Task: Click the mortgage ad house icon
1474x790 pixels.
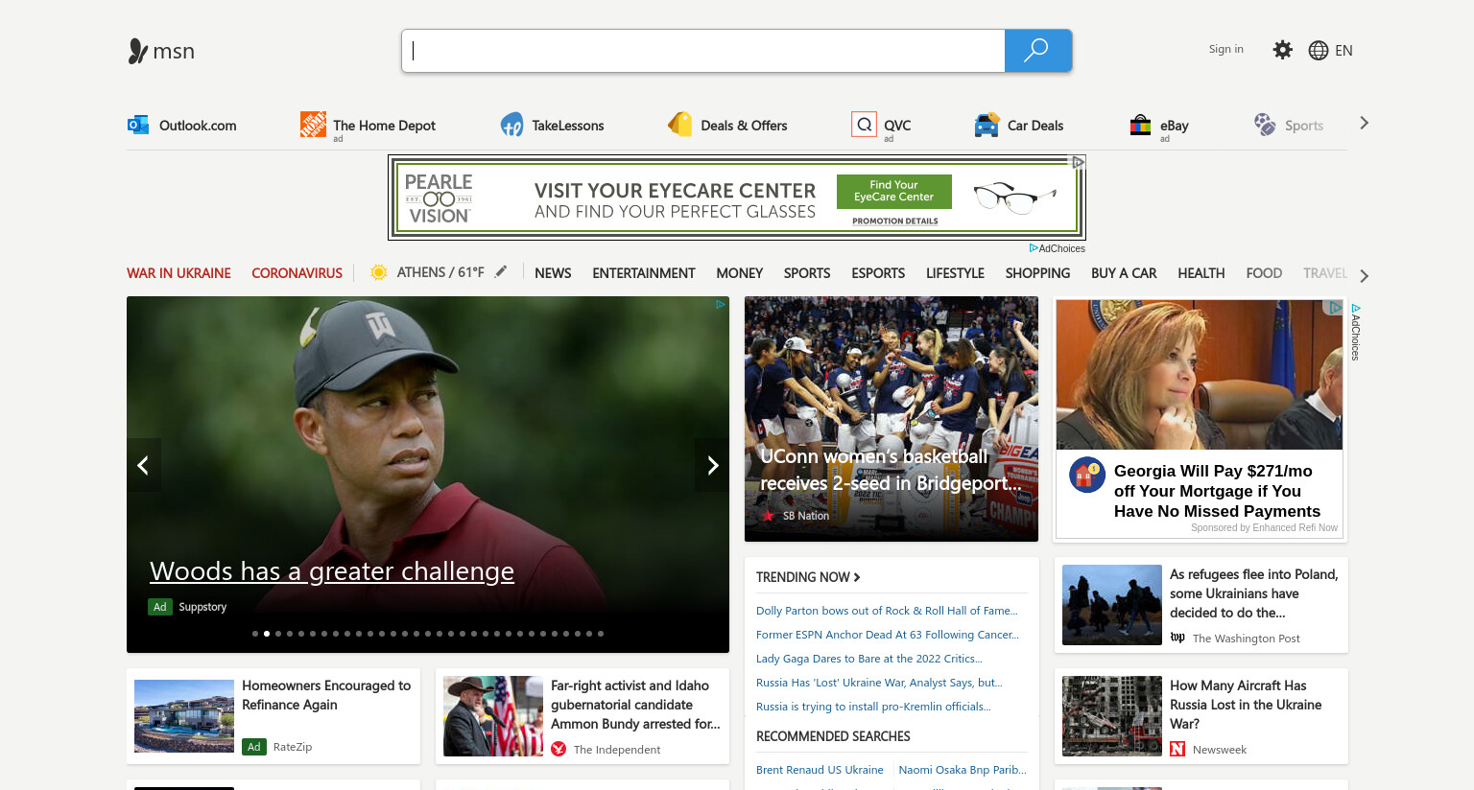Action: (1087, 475)
